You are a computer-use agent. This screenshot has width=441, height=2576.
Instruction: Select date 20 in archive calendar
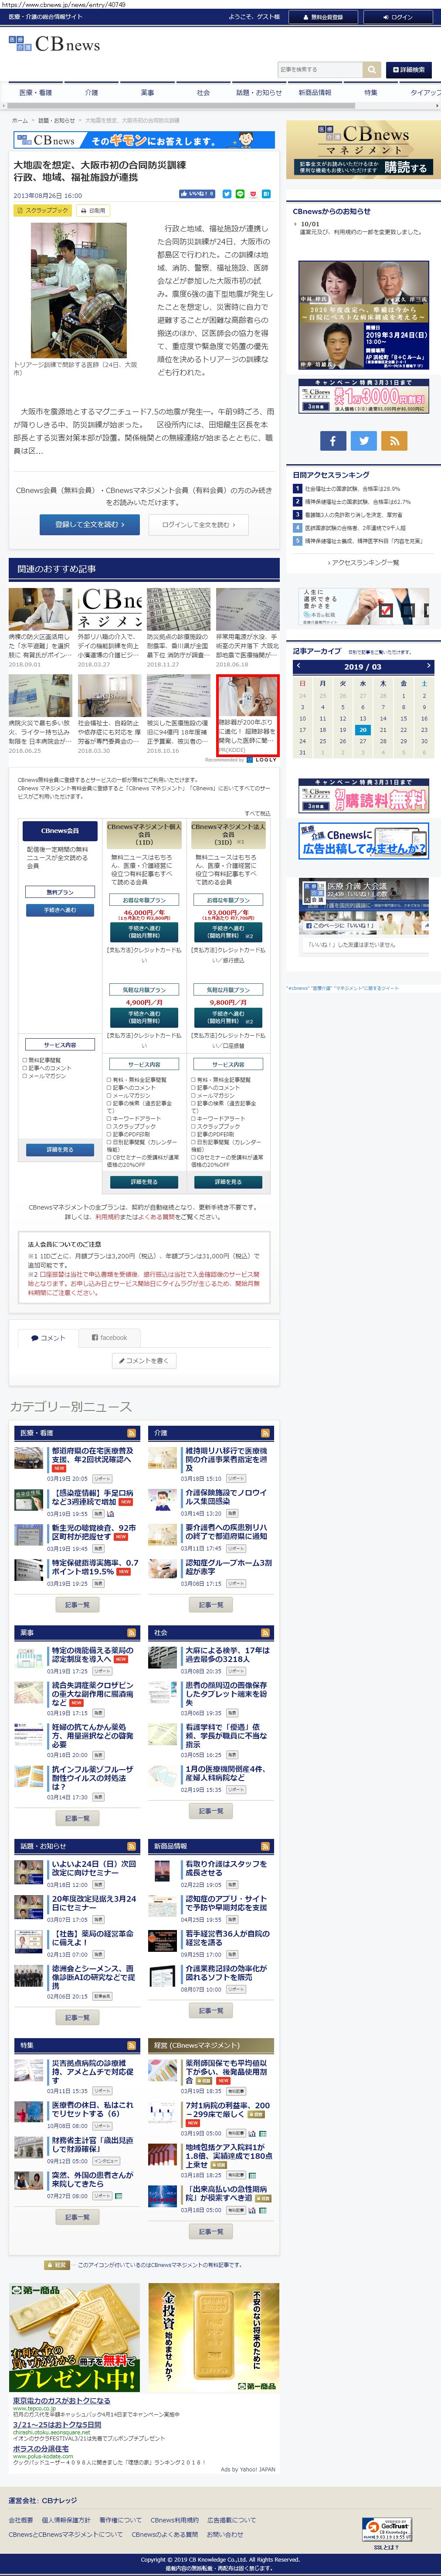(363, 730)
